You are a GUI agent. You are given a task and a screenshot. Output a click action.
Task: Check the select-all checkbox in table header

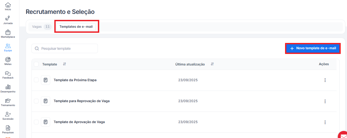pos(36,64)
